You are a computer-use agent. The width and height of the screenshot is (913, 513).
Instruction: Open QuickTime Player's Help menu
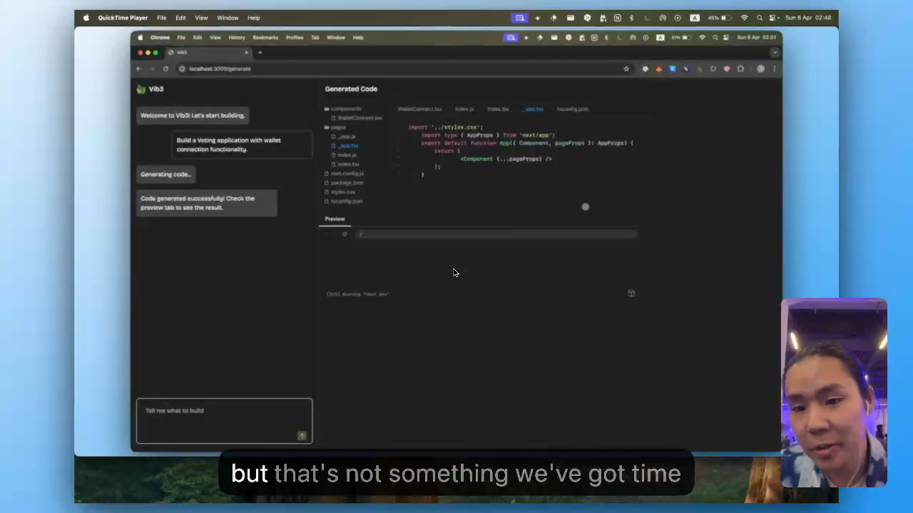[254, 18]
